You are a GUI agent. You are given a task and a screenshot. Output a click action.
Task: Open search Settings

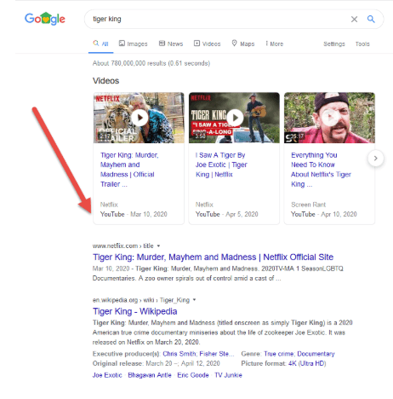(334, 43)
